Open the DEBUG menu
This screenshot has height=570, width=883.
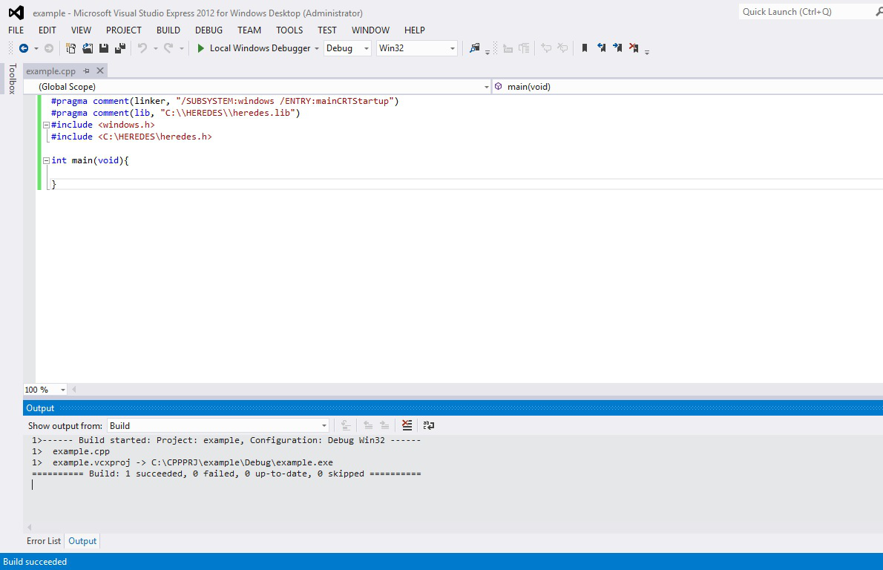[x=209, y=30]
